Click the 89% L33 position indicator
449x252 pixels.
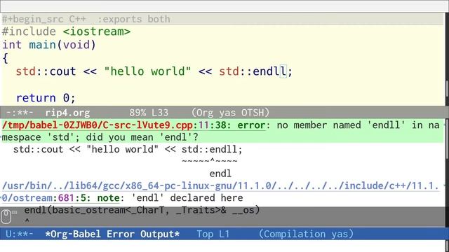149,113
